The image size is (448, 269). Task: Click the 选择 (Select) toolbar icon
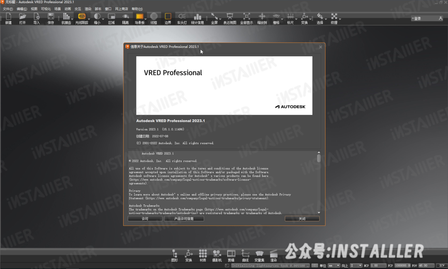320,19
